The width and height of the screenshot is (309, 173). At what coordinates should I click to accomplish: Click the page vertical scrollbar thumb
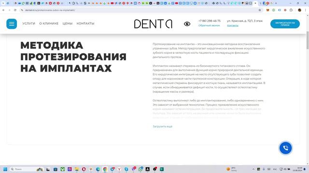(x=308, y=40)
